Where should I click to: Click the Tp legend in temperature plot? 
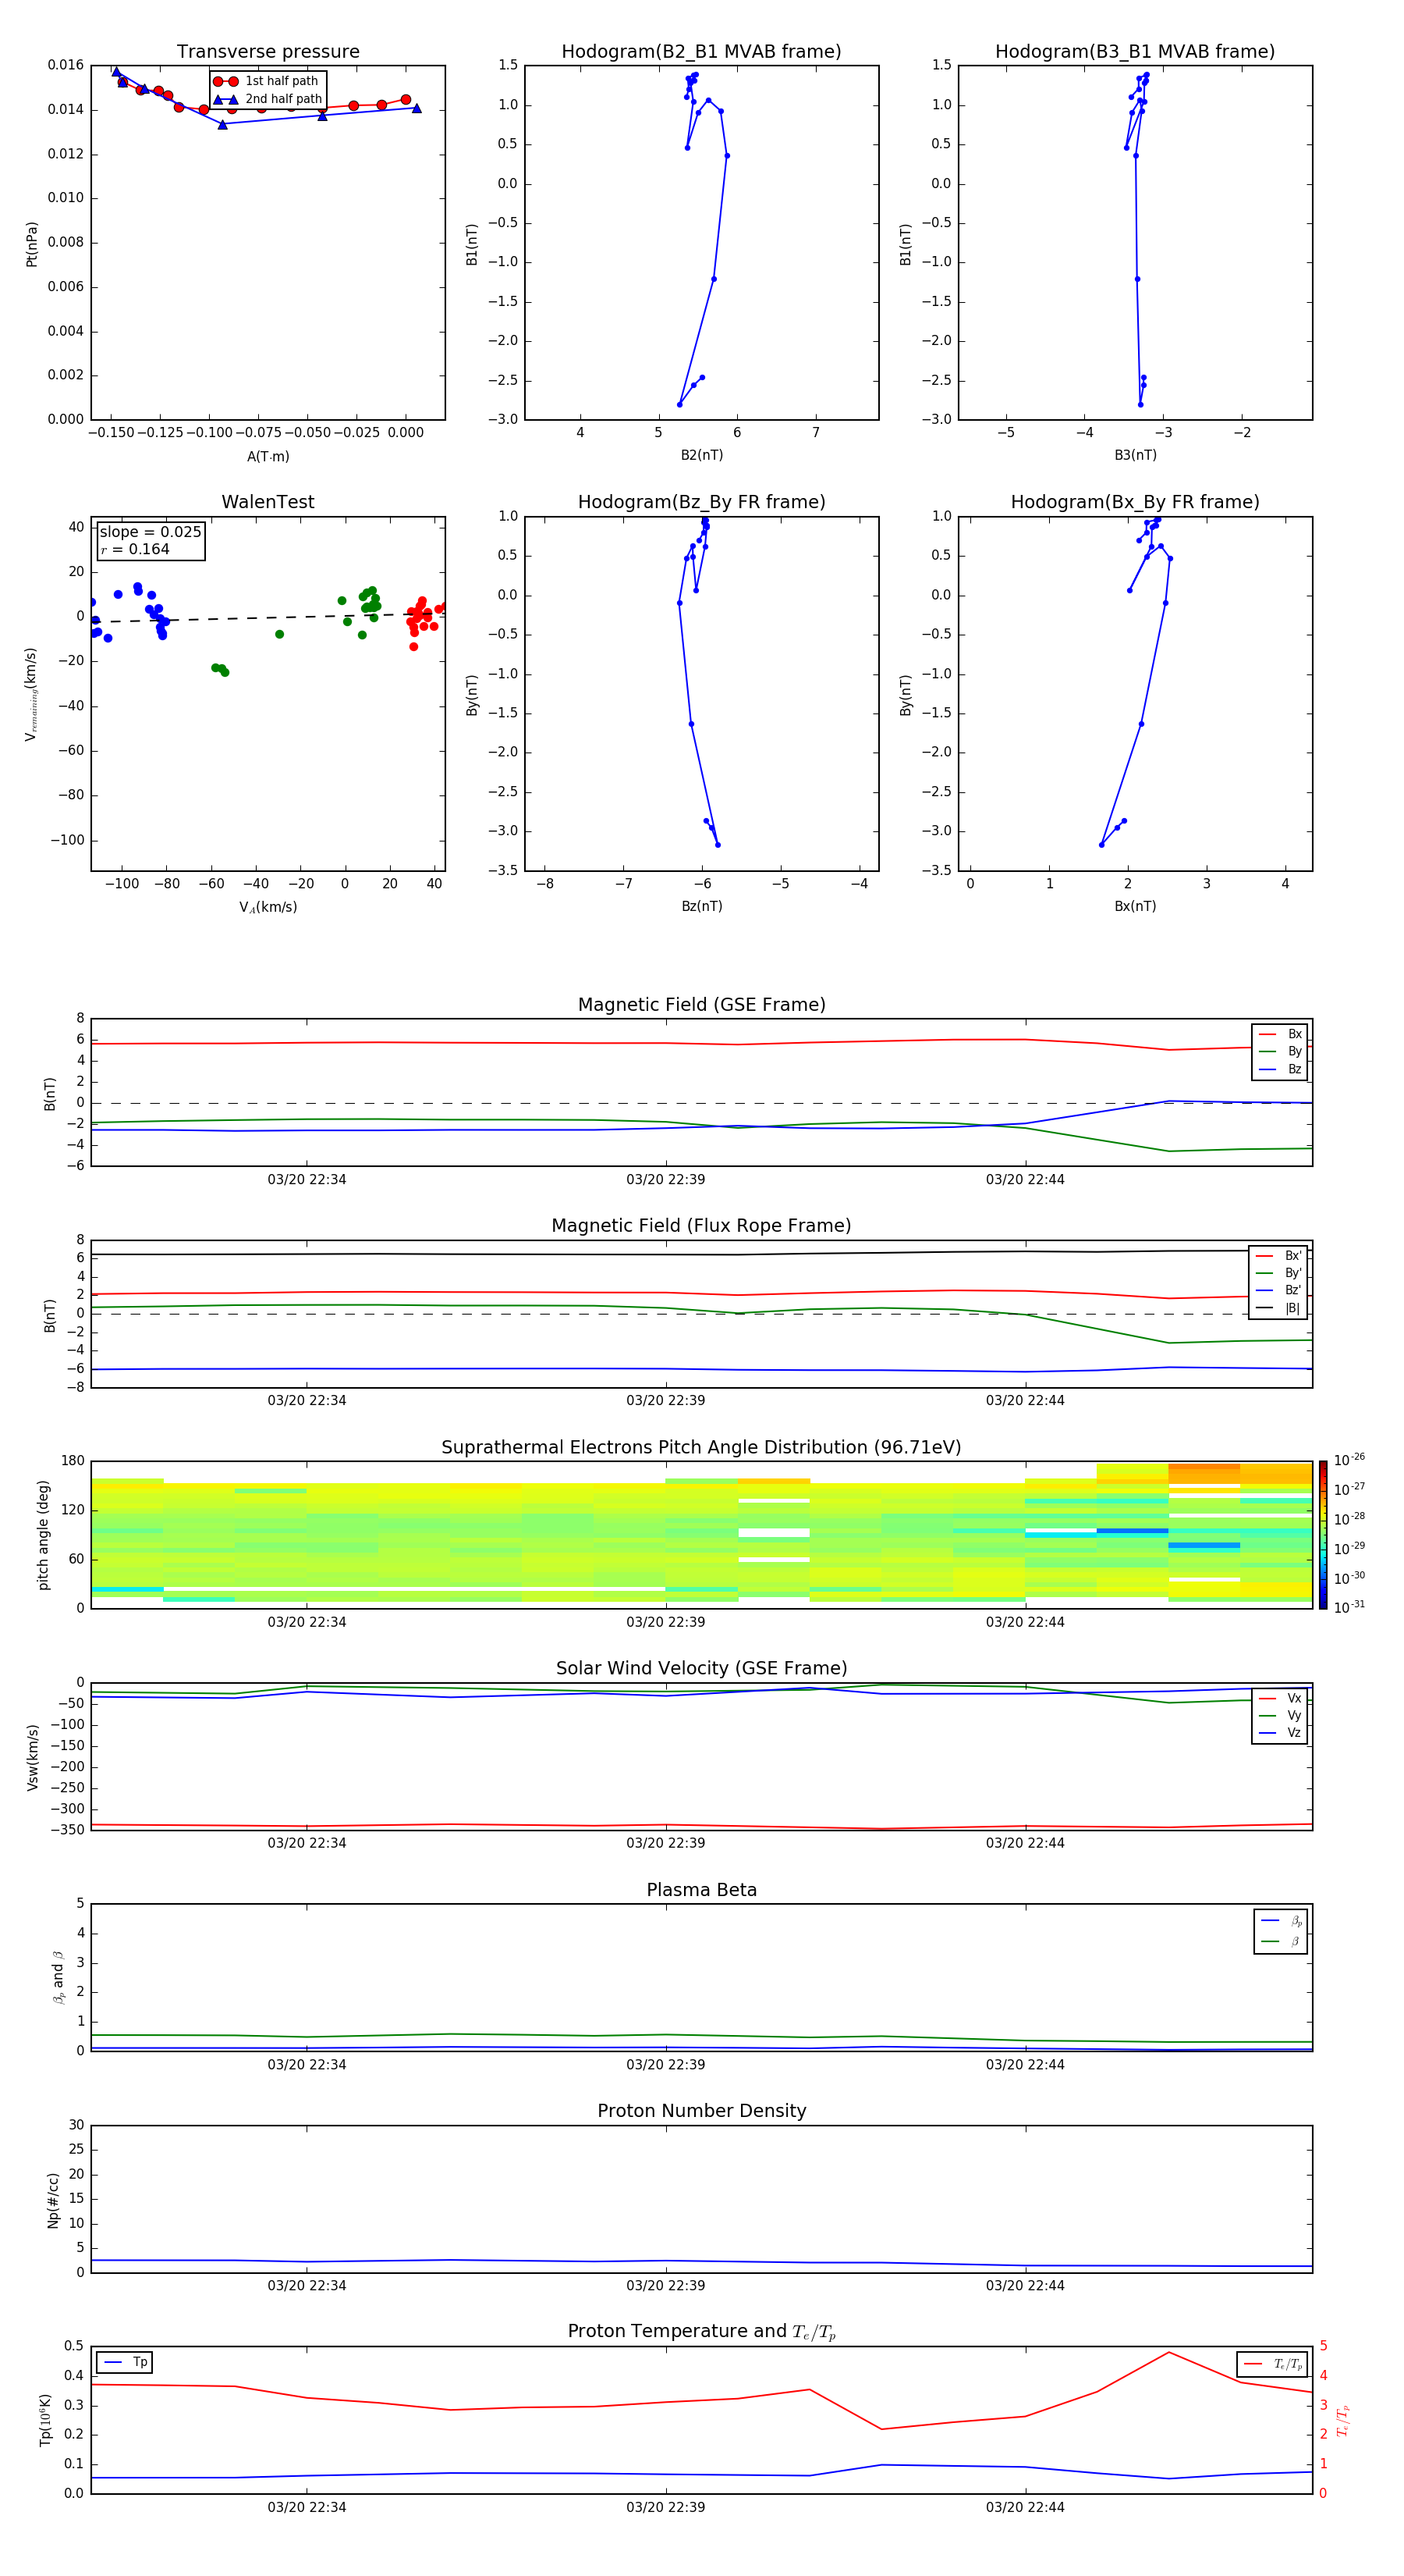tap(125, 2363)
